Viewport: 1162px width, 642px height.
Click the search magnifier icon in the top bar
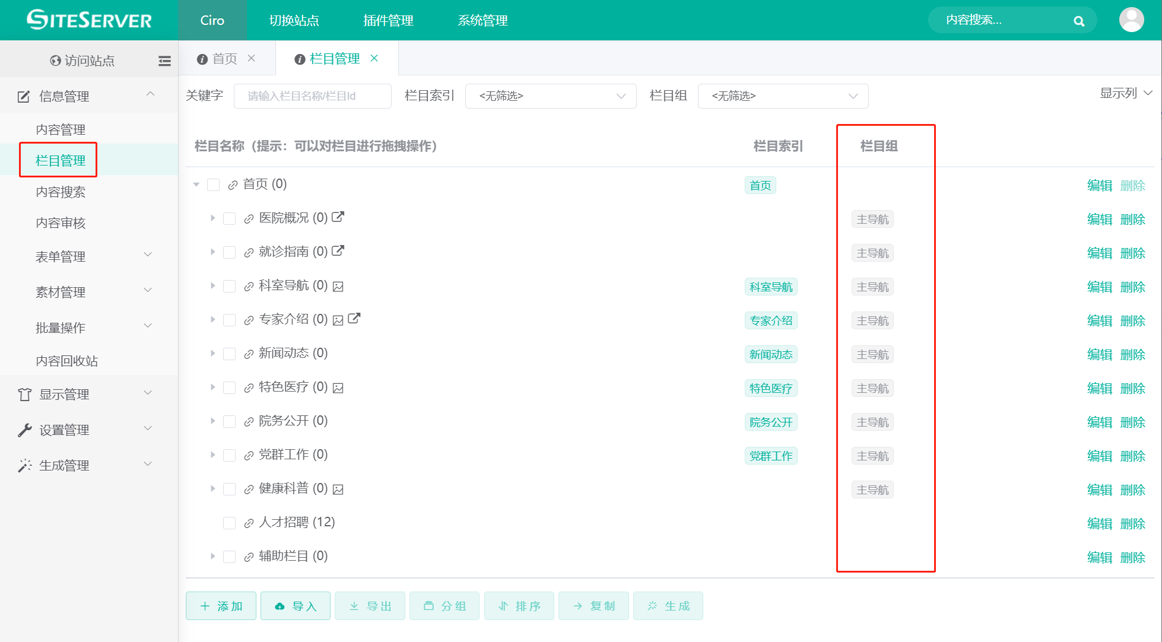(x=1079, y=20)
